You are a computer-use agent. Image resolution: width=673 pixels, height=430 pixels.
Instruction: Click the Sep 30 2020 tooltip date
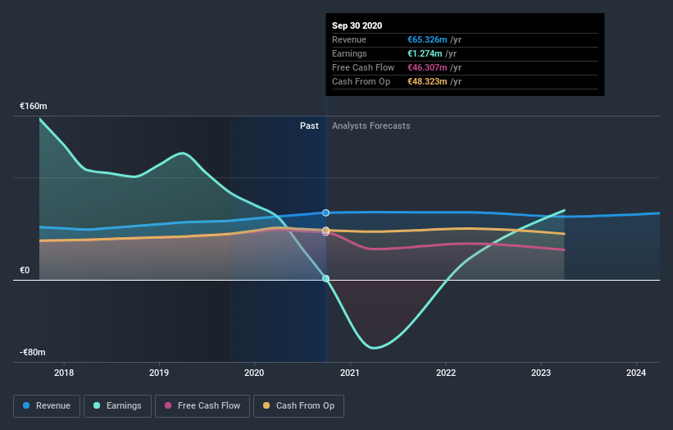[357, 25]
